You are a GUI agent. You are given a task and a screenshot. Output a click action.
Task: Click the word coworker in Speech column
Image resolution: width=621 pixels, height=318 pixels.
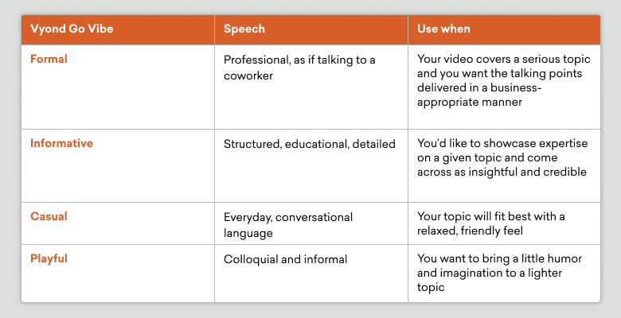pyautogui.click(x=248, y=76)
